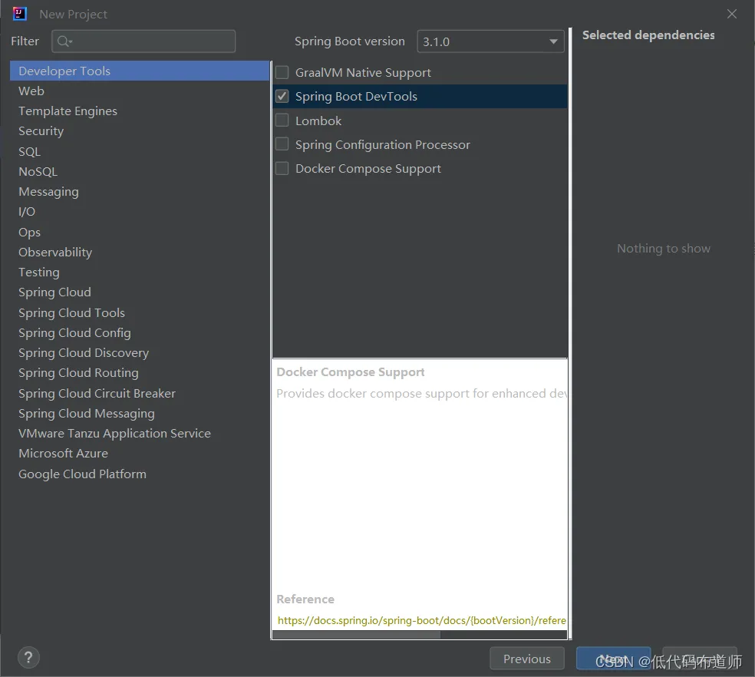Screen dimensions: 755x677
Task: Click the Previous button
Action: [x=527, y=659]
